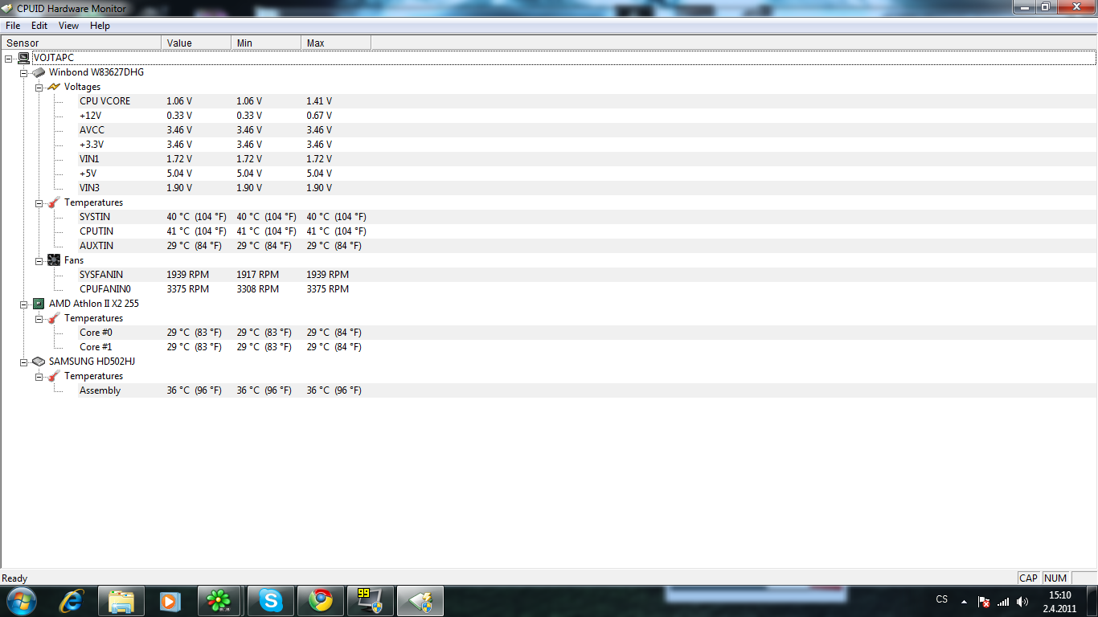The width and height of the screenshot is (1098, 617).
Task: Launch Internet Explorer from taskbar
Action: click(72, 601)
